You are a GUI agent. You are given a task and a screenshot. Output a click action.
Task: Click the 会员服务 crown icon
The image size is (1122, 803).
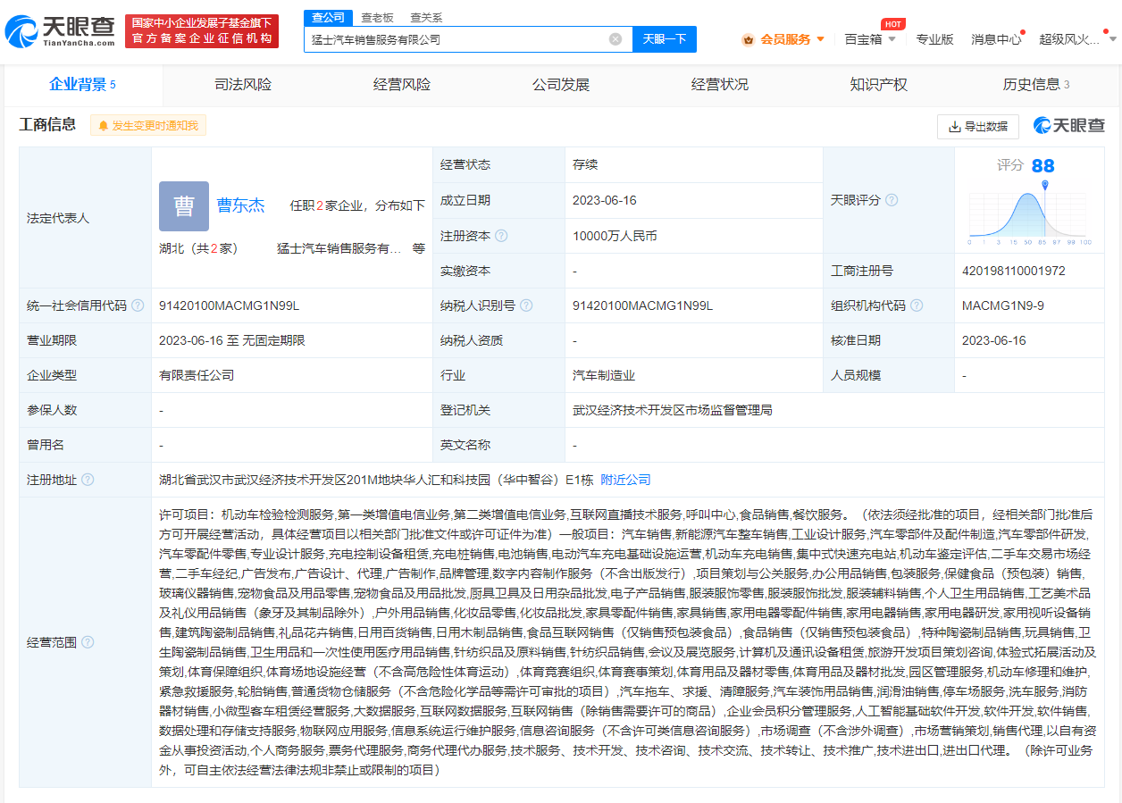point(749,39)
